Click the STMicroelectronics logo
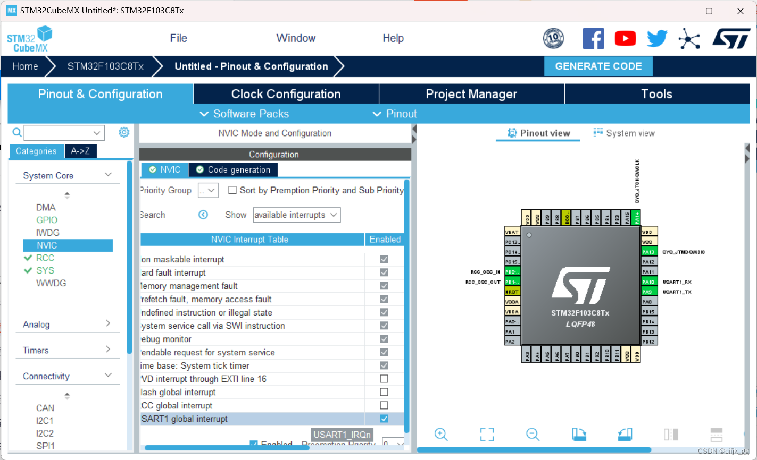This screenshot has height=460, width=757. click(x=732, y=38)
